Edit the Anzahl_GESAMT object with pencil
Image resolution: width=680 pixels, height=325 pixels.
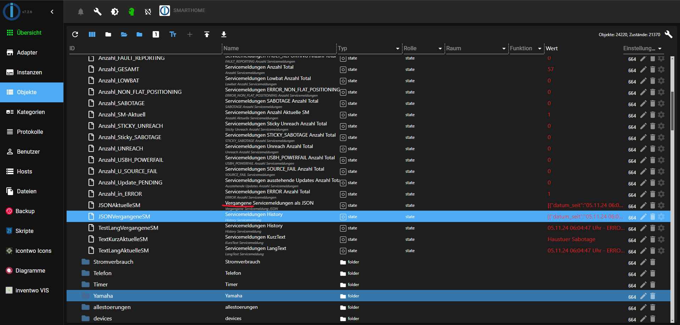(x=644, y=70)
